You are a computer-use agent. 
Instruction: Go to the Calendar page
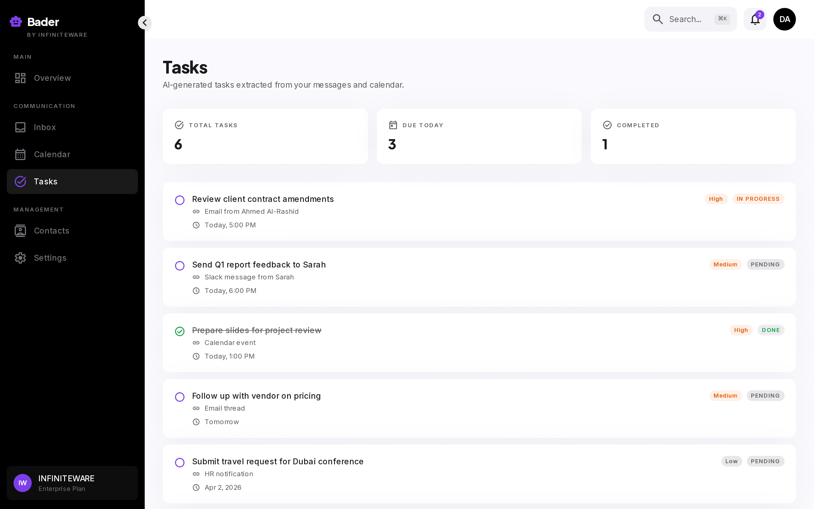(72, 154)
